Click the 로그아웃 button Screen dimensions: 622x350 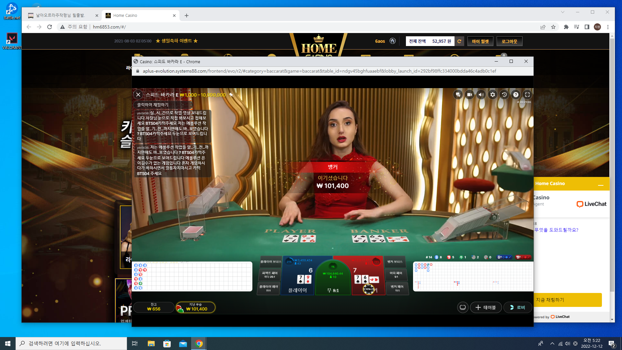coord(509,41)
